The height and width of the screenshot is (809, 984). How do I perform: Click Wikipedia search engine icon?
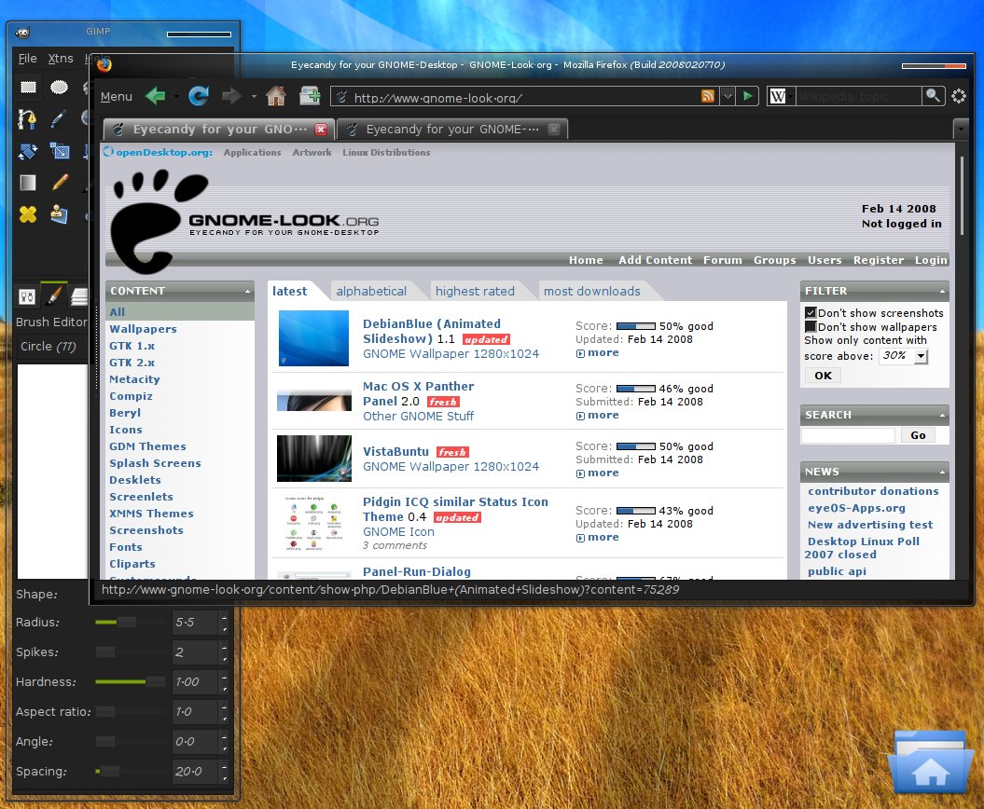pos(778,96)
